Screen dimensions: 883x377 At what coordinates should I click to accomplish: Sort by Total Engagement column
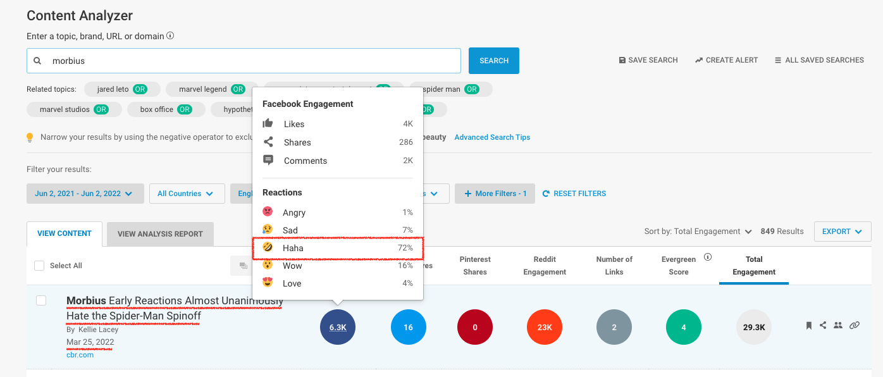coord(754,266)
